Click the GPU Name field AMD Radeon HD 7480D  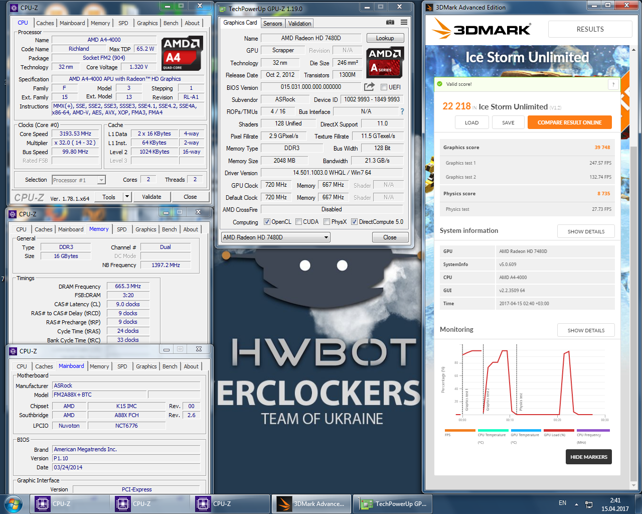point(311,38)
